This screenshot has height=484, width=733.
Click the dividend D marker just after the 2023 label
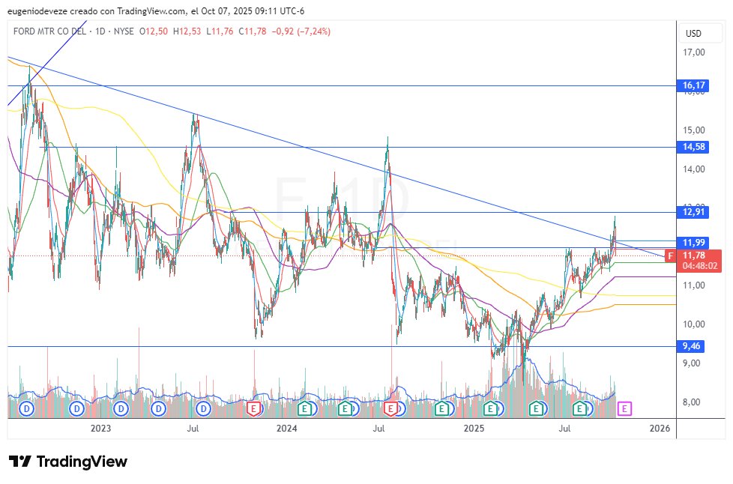pos(121,409)
